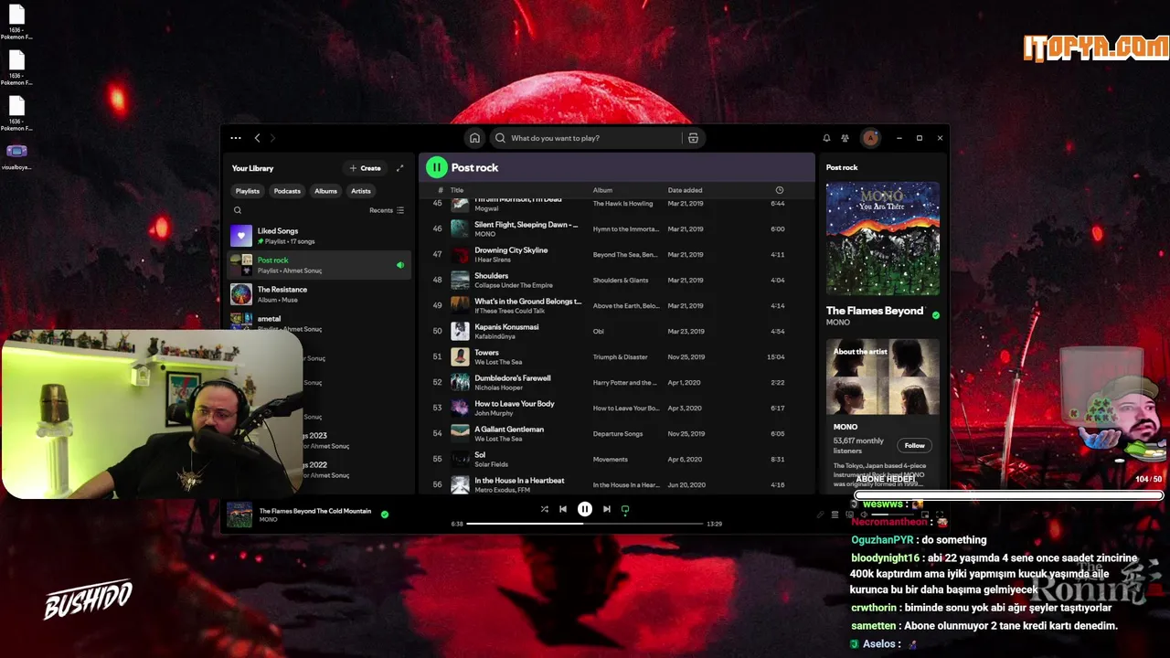Select the track 'Kapanis Konusmasi'
This screenshot has width=1170, height=658.
click(617, 332)
